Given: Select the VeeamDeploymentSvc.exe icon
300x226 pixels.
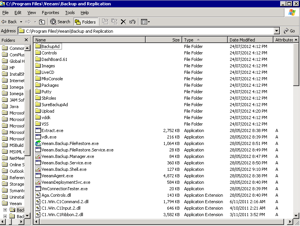Looking at the screenshot, I should coord(38,182).
